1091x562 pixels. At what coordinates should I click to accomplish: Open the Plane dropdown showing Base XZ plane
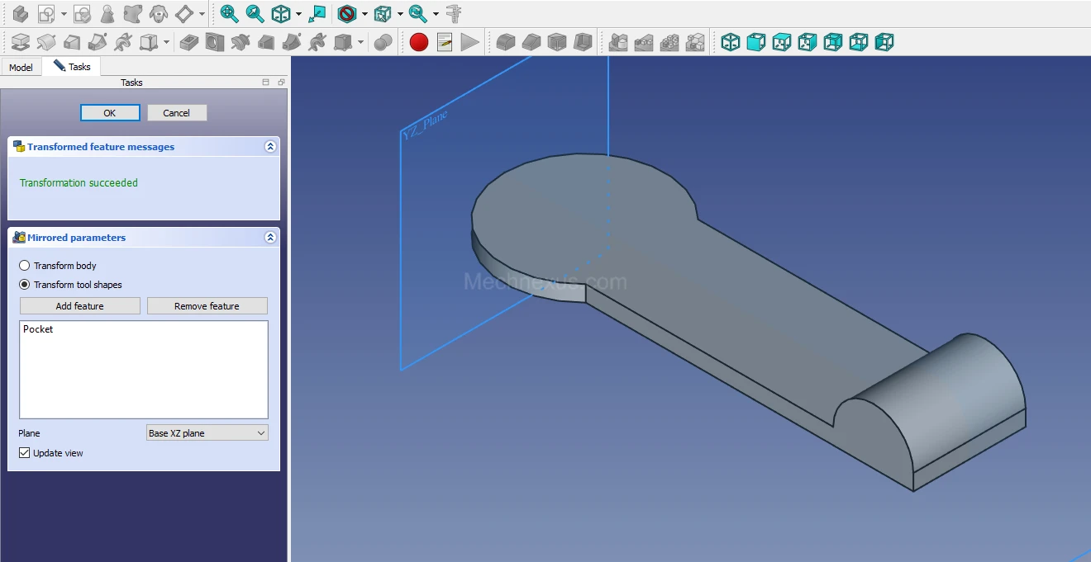tap(207, 433)
